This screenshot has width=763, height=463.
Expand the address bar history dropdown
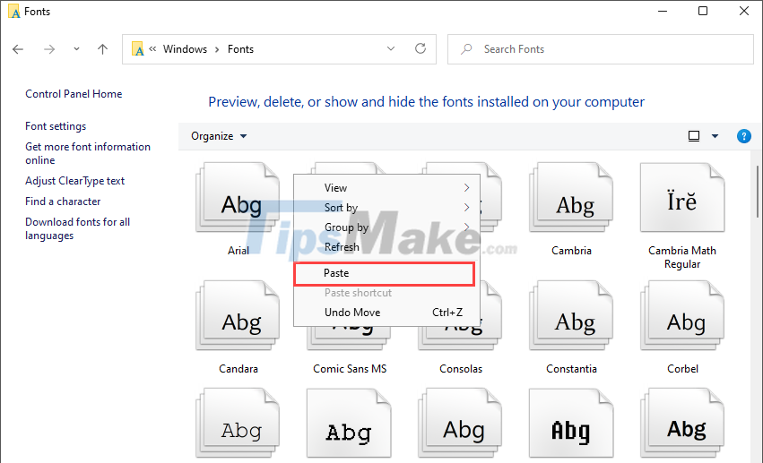point(391,48)
